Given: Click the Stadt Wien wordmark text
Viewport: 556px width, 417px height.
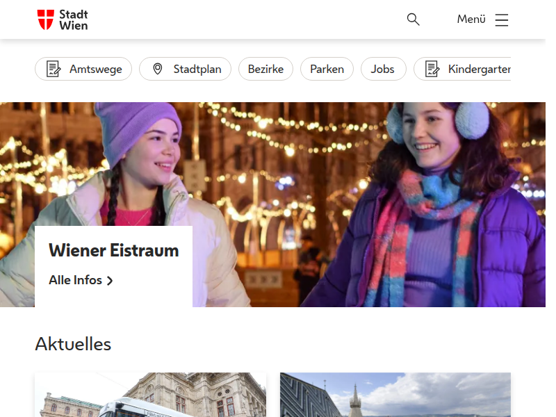Looking at the screenshot, I should (x=74, y=19).
